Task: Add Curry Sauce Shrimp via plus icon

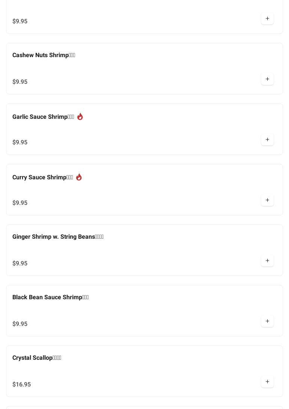Action: pyautogui.click(x=267, y=200)
